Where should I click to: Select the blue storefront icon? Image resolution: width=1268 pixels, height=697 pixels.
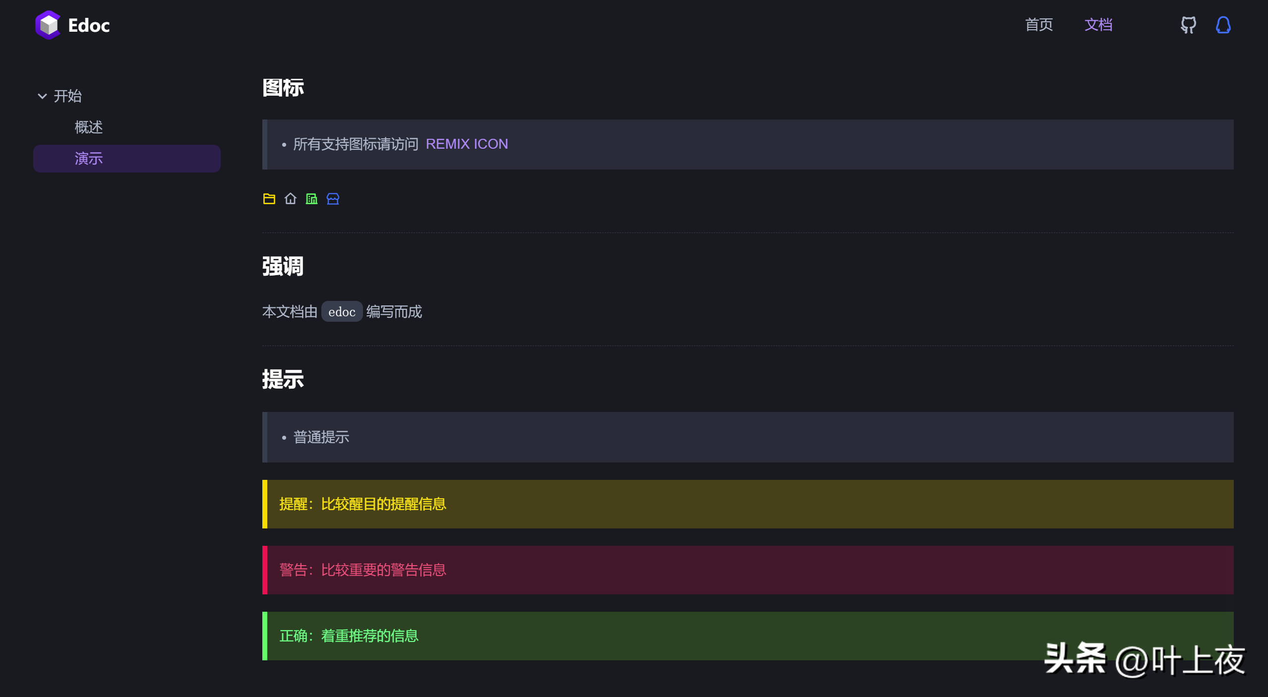click(x=332, y=198)
